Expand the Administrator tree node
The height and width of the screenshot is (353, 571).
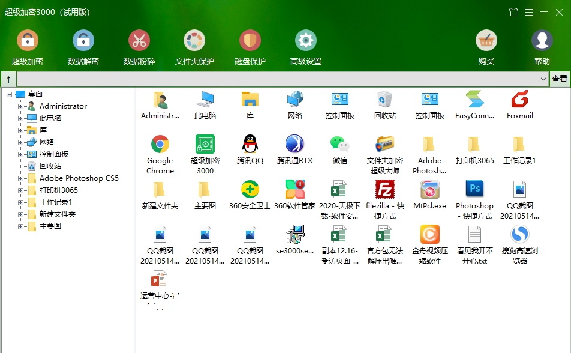(x=21, y=106)
